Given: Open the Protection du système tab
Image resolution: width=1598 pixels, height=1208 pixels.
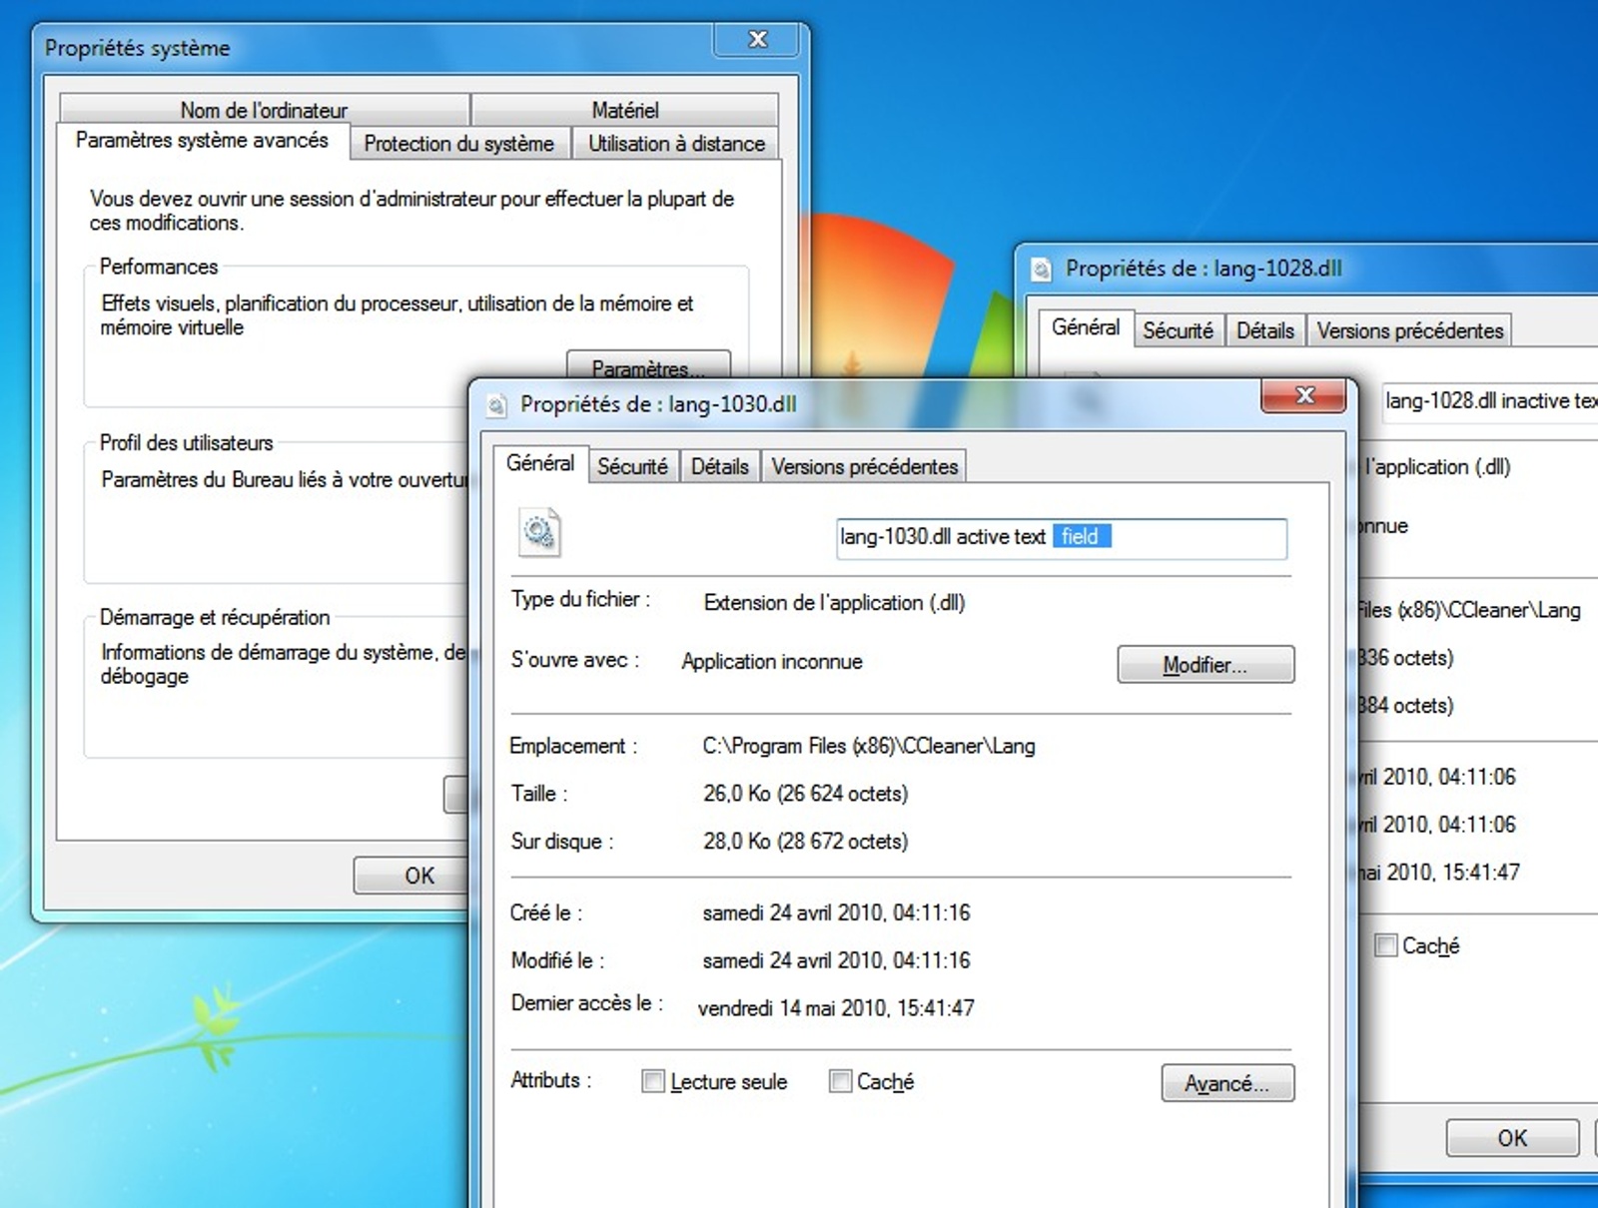Looking at the screenshot, I should 458,143.
